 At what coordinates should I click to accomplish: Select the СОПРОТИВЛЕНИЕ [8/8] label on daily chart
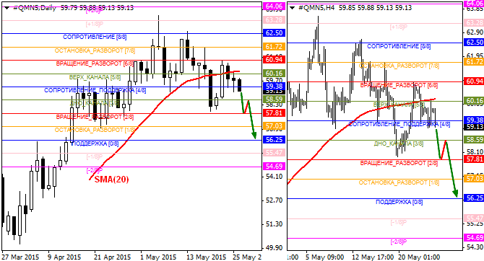tap(95, 37)
